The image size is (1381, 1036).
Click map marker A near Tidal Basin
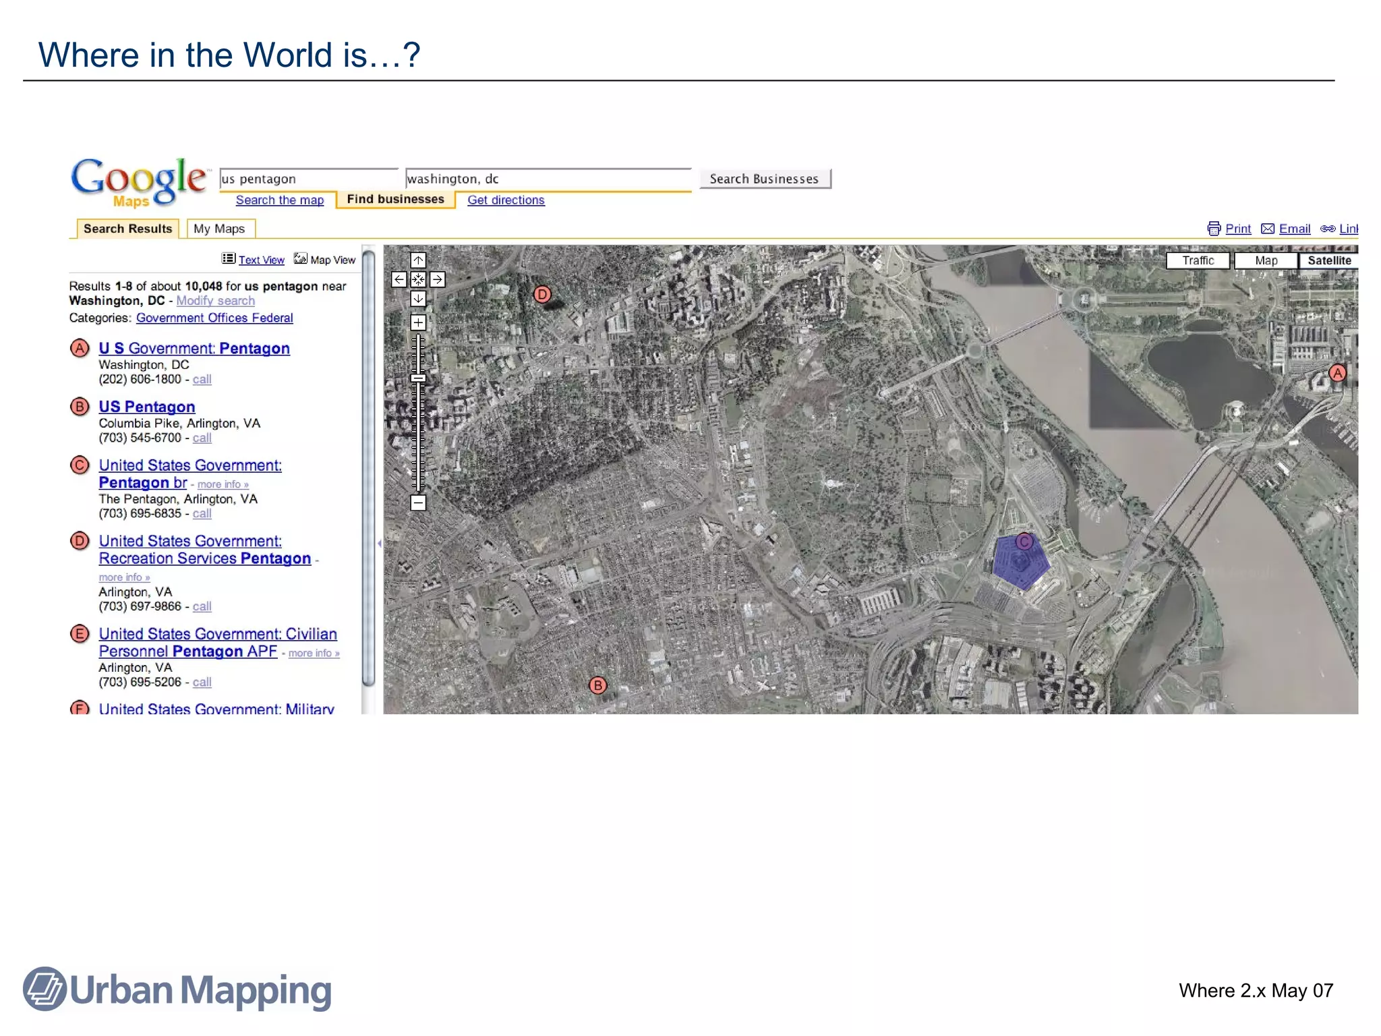pyautogui.click(x=1337, y=373)
